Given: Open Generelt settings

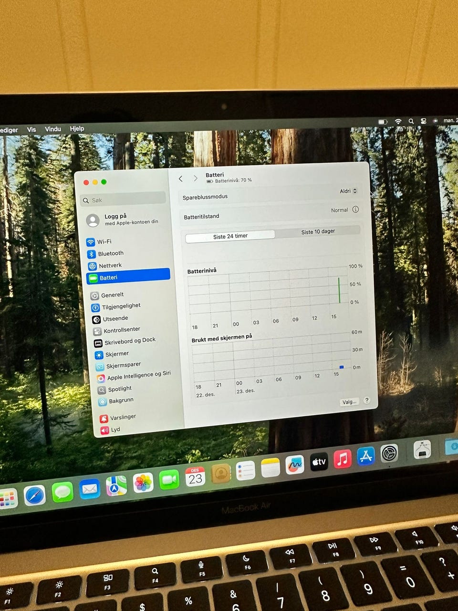Looking at the screenshot, I should [107, 295].
